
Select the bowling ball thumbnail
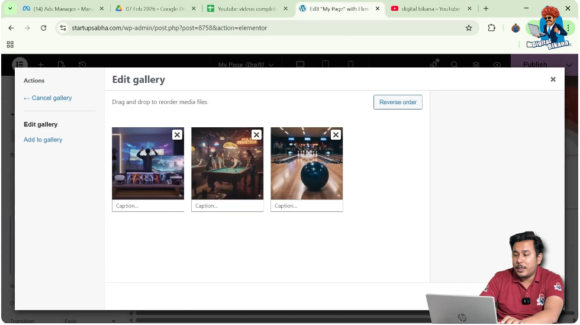[307, 163]
